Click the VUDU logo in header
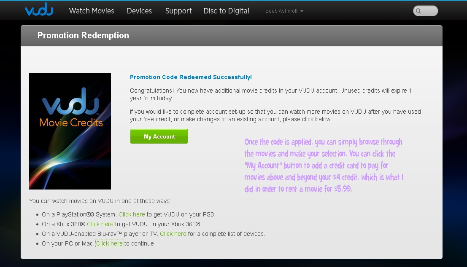The height and width of the screenshot is (267, 467). (39, 10)
